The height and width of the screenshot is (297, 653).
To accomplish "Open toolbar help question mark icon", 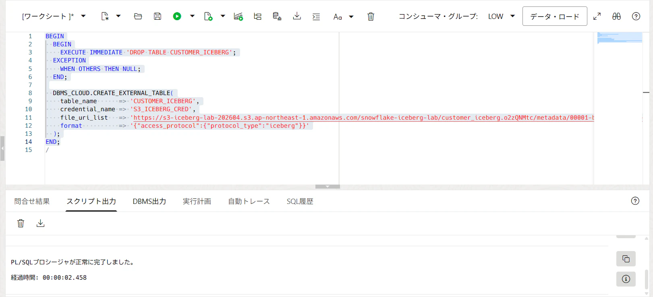I will [636, 16].
